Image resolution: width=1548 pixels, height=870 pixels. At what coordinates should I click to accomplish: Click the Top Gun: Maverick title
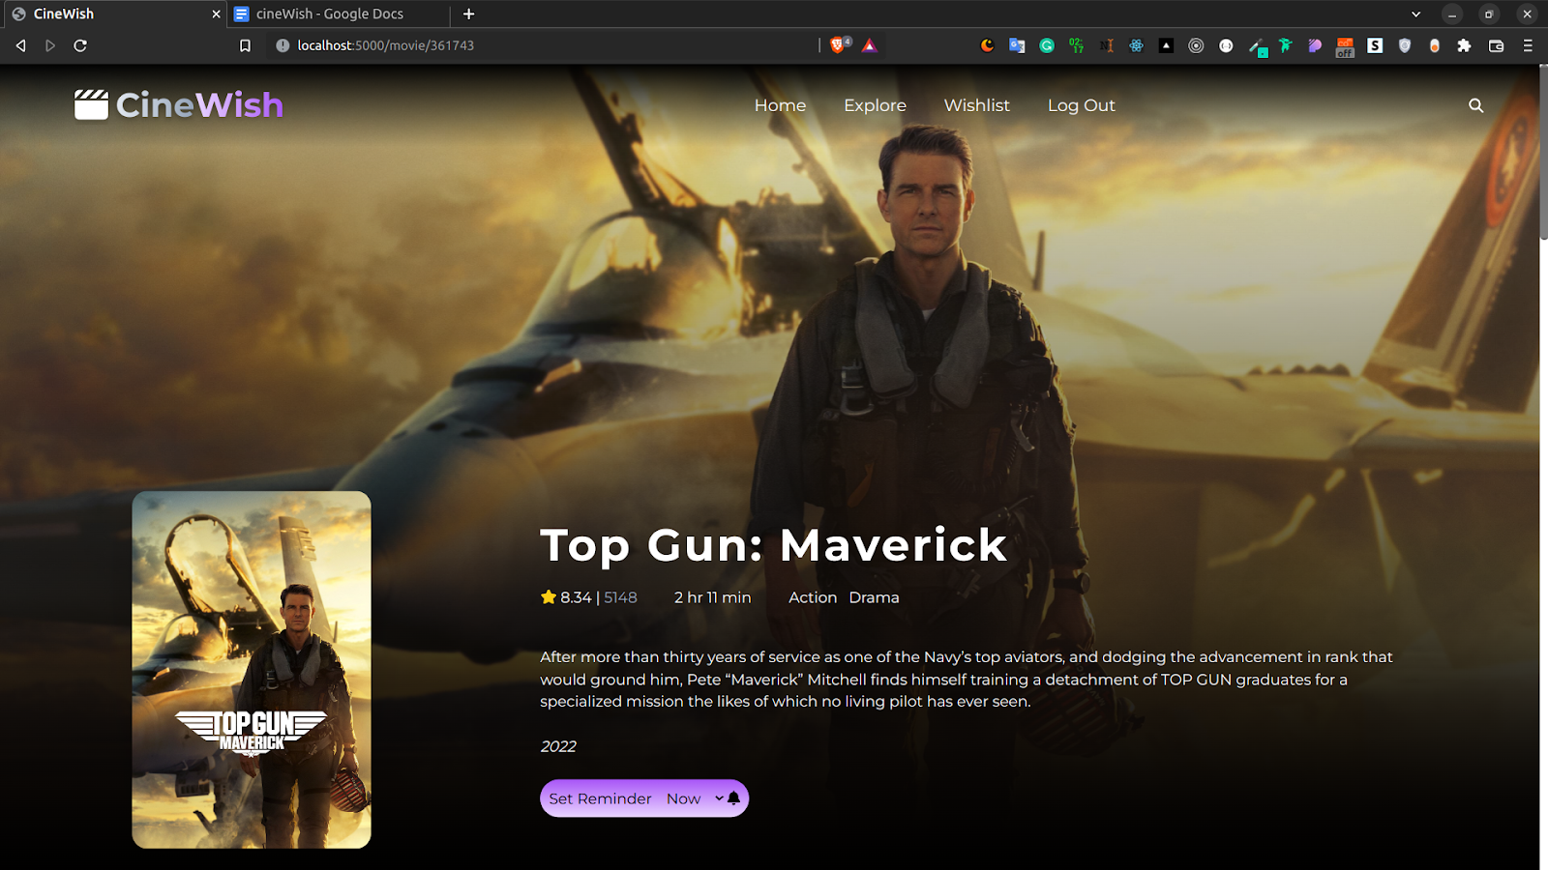pos(773,544)
